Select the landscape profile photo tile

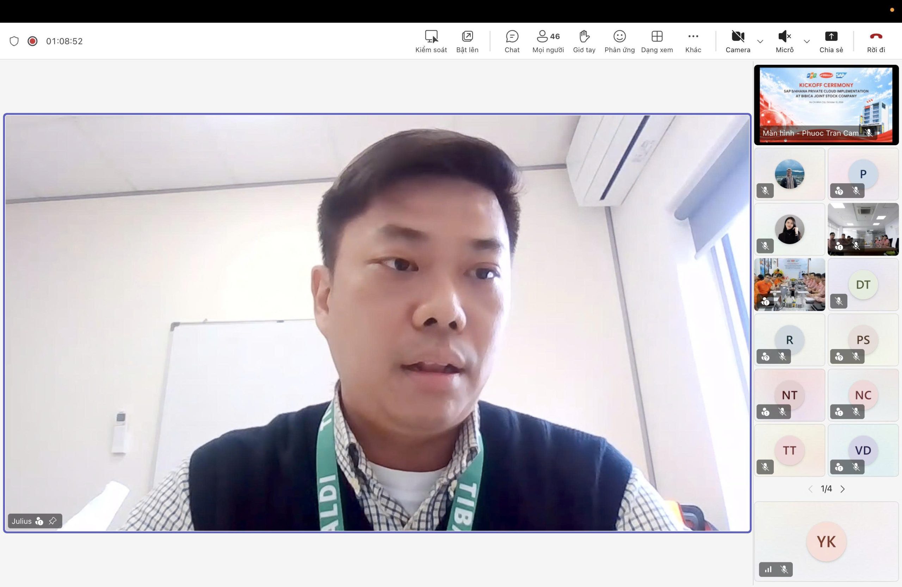pyautogui.click(x=790, y=174)
